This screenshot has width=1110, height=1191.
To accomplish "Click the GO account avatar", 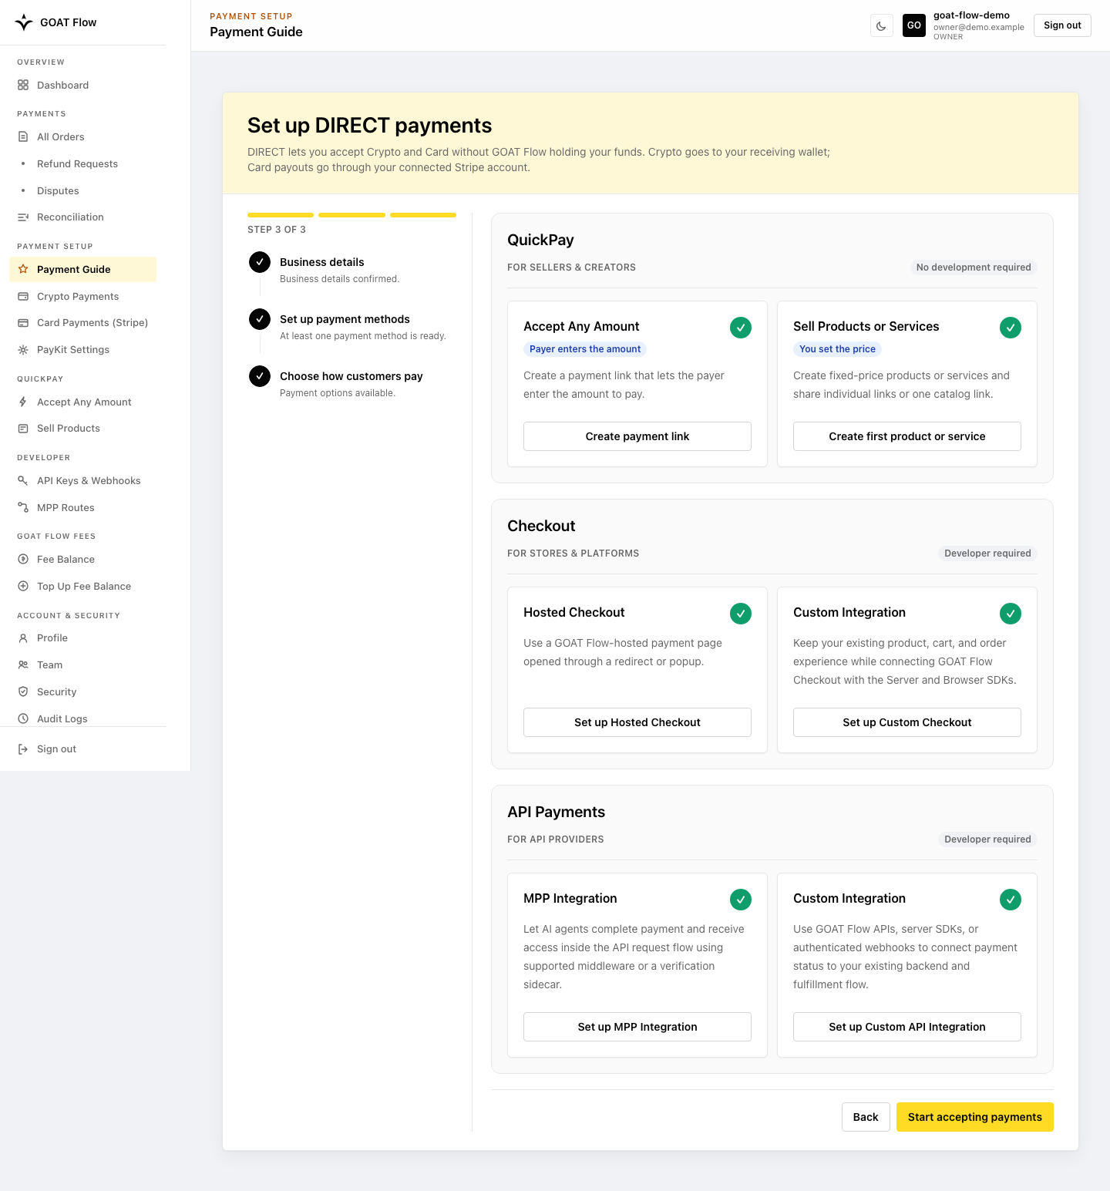I will coord(914,25).
